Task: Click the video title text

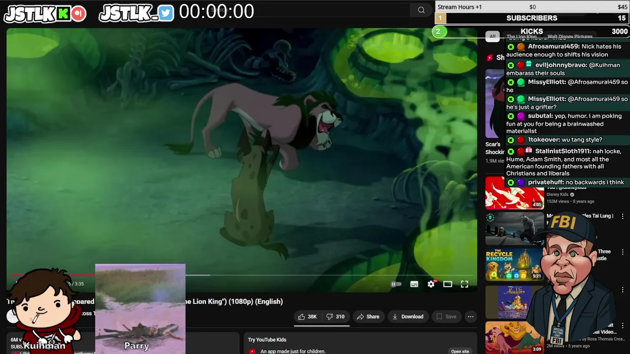Action: 145,301
